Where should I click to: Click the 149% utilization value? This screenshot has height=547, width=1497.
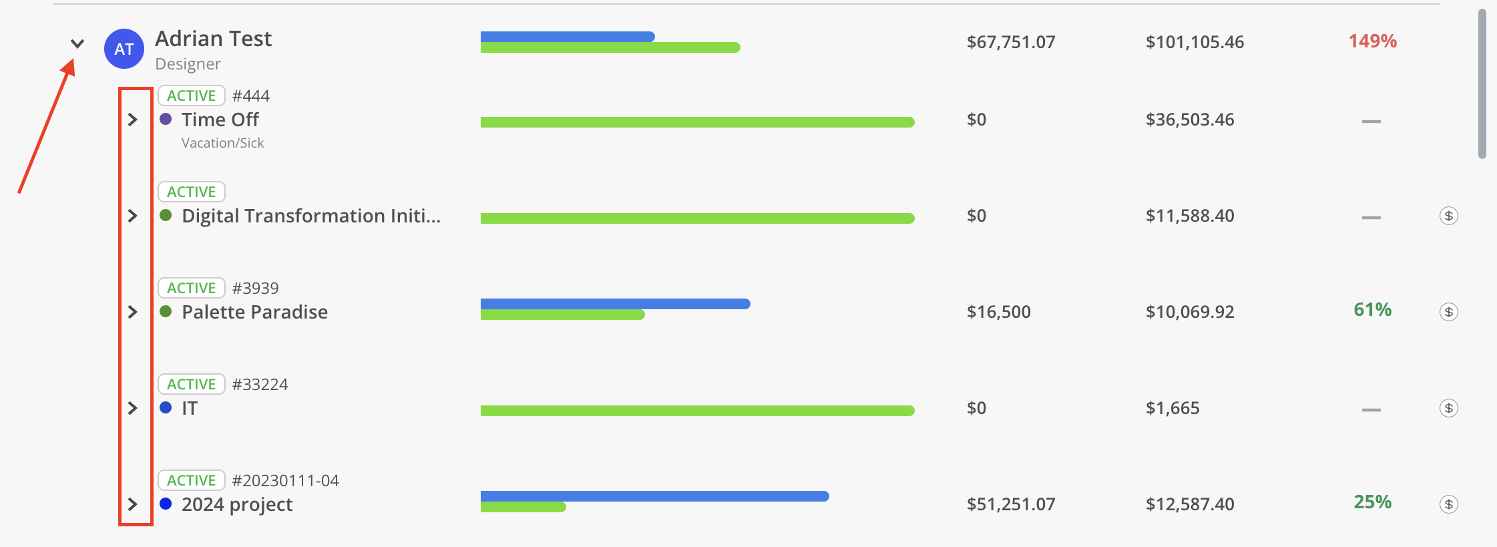coord(1372,41)
